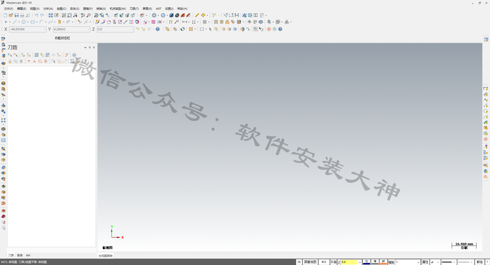490x265 pixels.
Task: Select the line creation tool
Action: (x=15, y=22)
